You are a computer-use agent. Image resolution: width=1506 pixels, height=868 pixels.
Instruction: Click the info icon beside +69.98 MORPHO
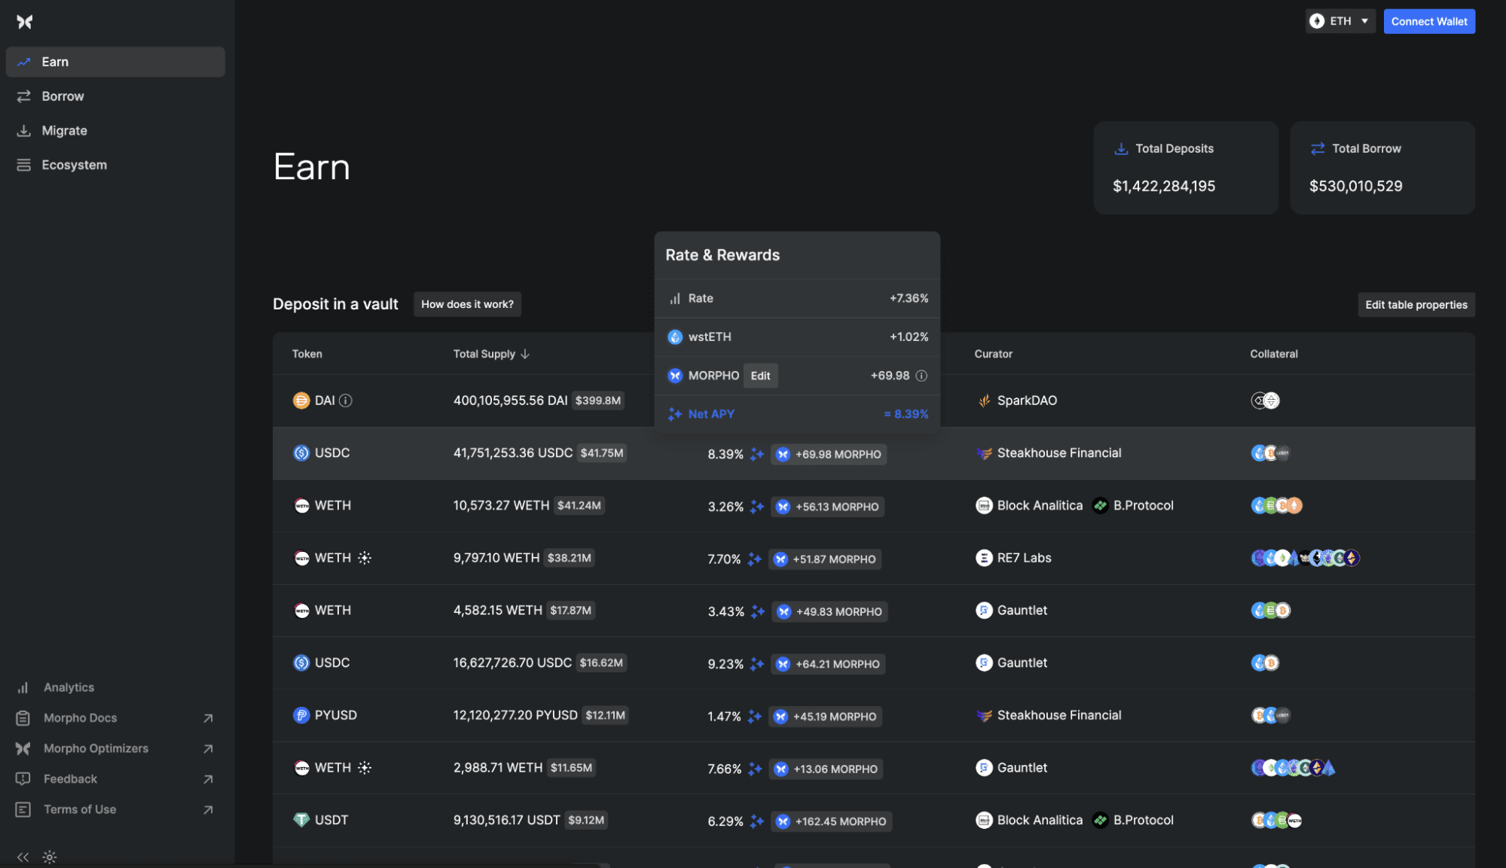click(x=921, y=376)
